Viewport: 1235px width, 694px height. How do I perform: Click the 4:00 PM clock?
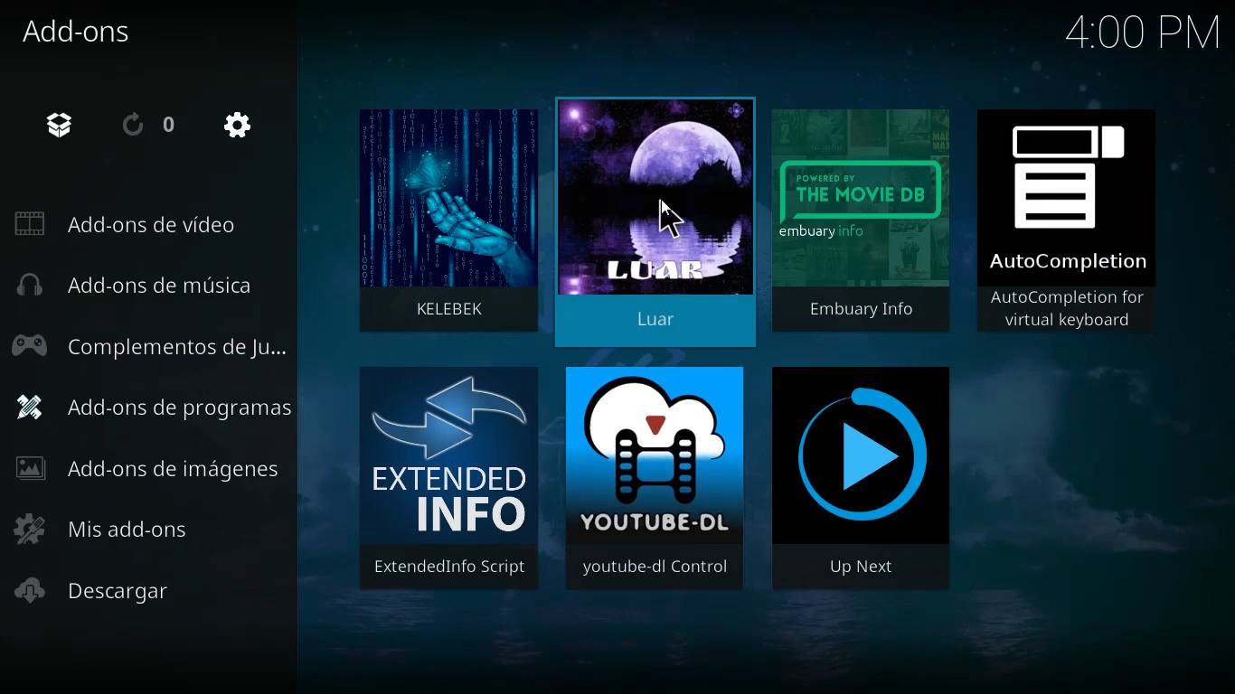[x=1143, y=33]
